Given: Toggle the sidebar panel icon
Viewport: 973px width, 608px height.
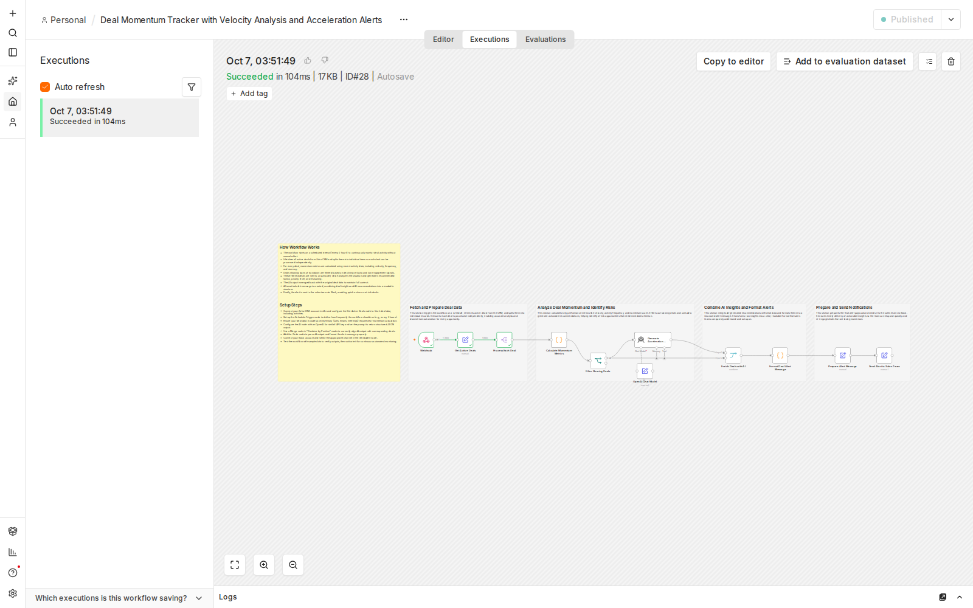Looking at the screenshot, I should pyautogui.click(x=13, y=52).
